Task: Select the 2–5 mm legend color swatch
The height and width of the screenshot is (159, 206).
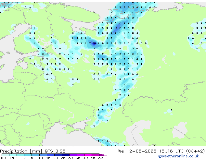Action: coord(28,155)
